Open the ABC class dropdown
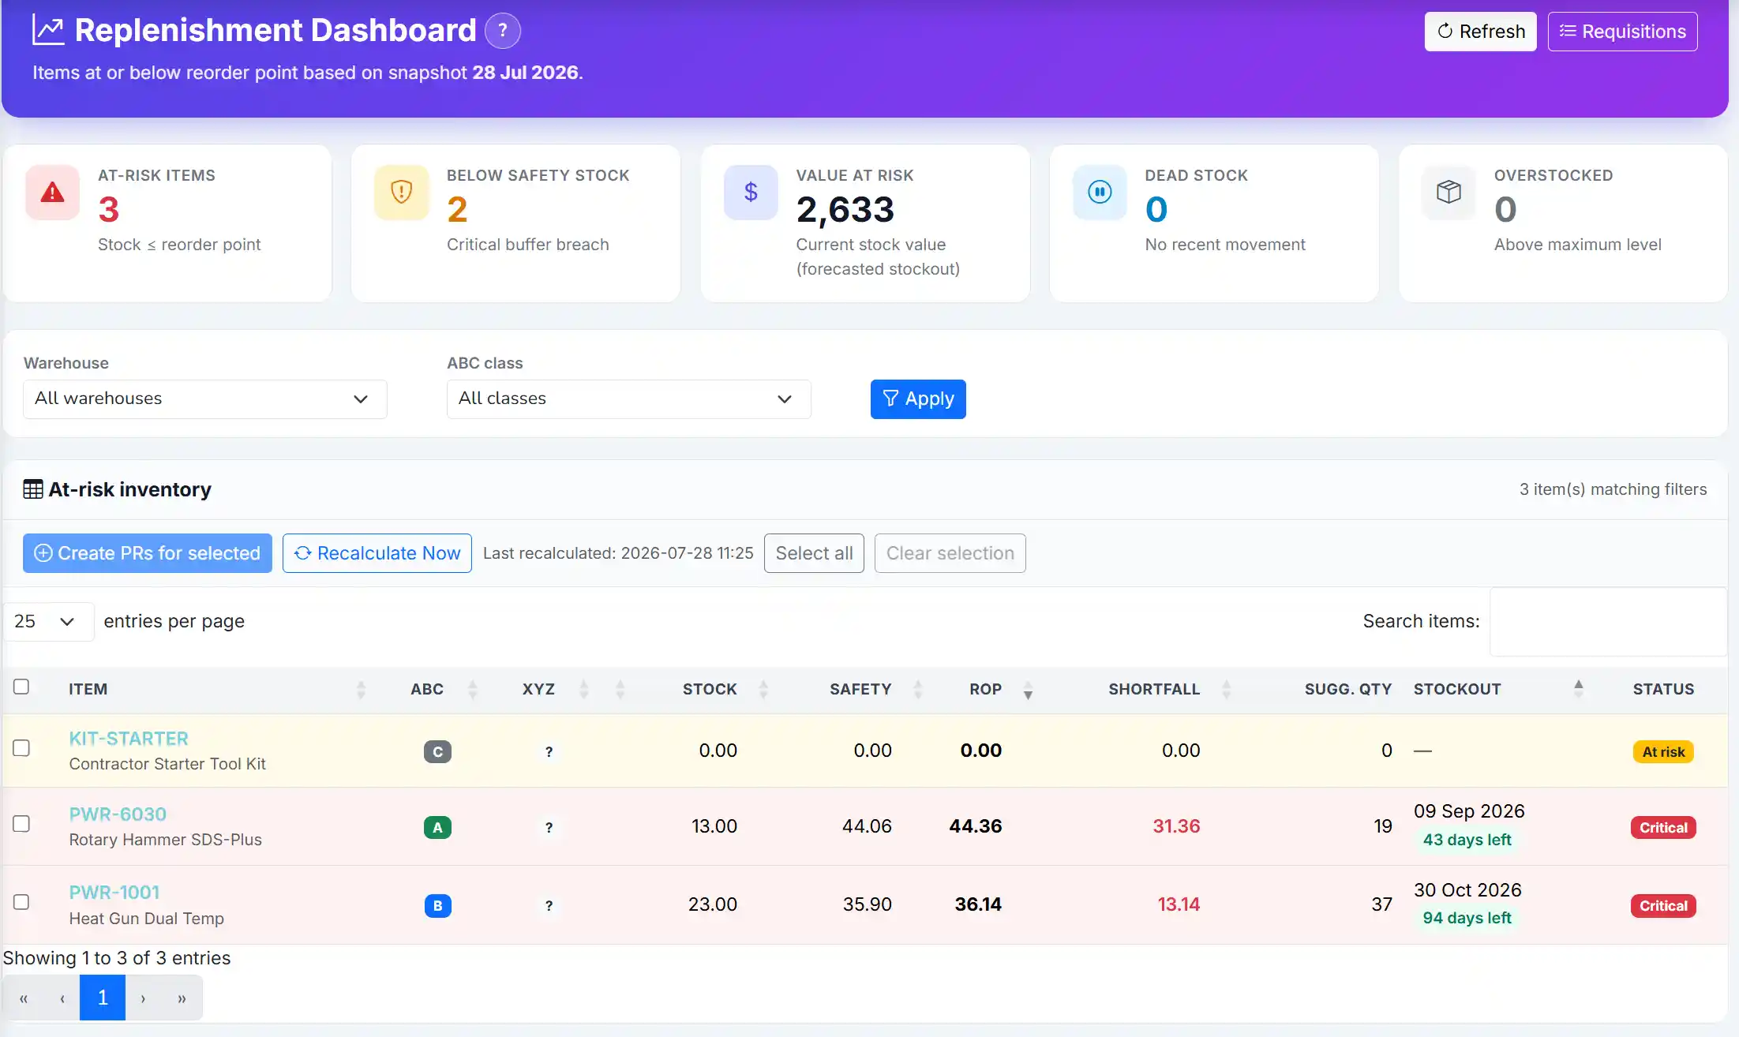The width and height of the screenshot is (1739, 1037). [629, 399]
